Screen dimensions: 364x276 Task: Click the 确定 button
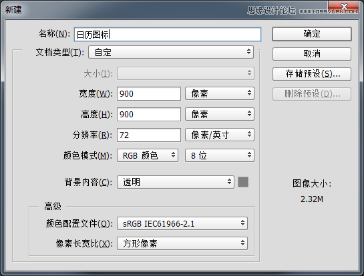(x=312, y=34)
